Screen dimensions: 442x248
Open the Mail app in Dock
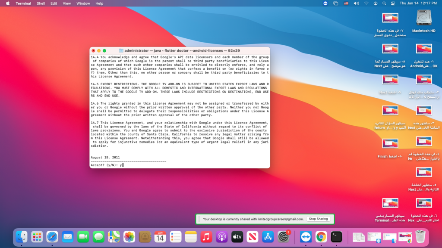(x=68, y=237)
